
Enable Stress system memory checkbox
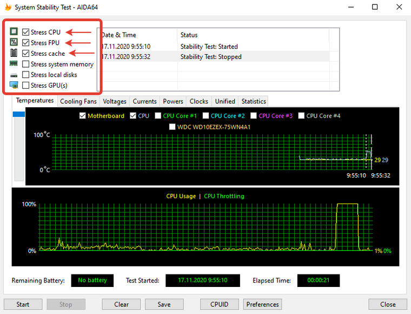26,64
